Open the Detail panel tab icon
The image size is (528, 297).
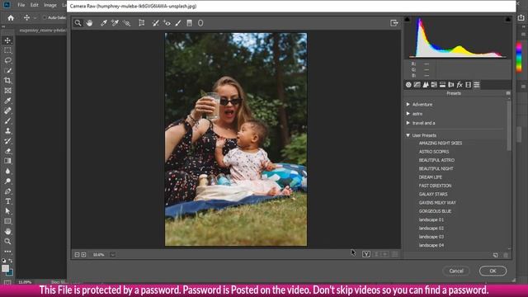[x=426, y=85]
